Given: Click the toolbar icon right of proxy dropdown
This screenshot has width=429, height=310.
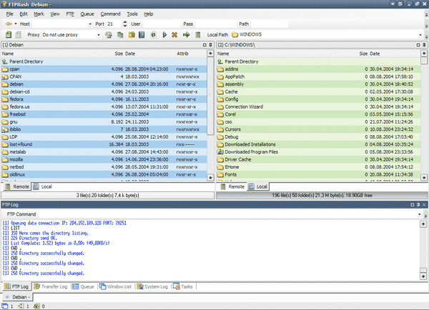Looking at the screenshot, I should click(110, 34).
